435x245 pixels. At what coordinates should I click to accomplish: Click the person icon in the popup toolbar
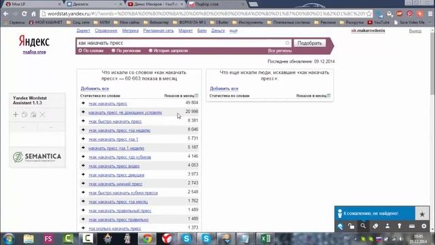pyautogui.click(x=387, y=226)
